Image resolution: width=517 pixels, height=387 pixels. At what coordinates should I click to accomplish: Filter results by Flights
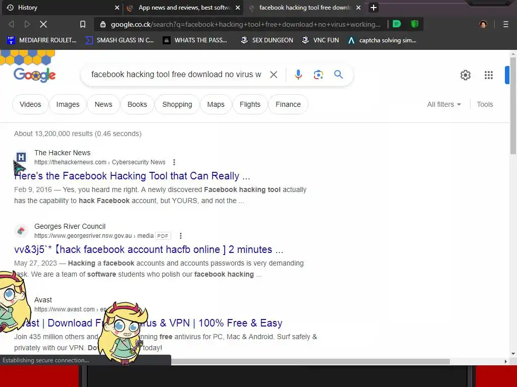(x=250, y=104)
